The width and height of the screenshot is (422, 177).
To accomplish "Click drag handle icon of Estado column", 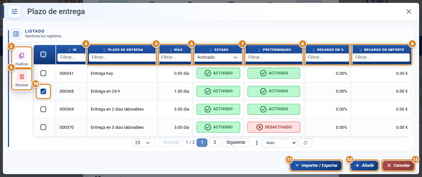I will click(x=211, y=50).
